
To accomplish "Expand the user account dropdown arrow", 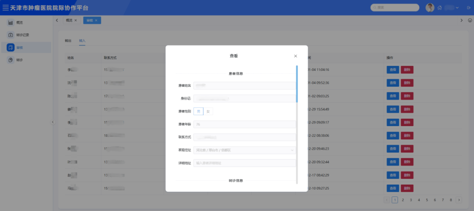I will 457,8.
